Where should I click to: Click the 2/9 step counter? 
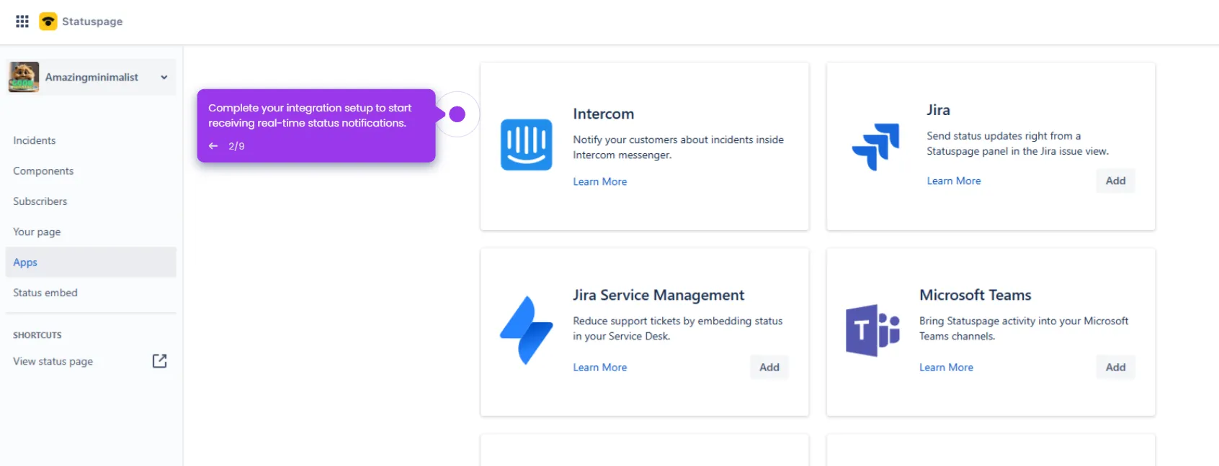236,146
